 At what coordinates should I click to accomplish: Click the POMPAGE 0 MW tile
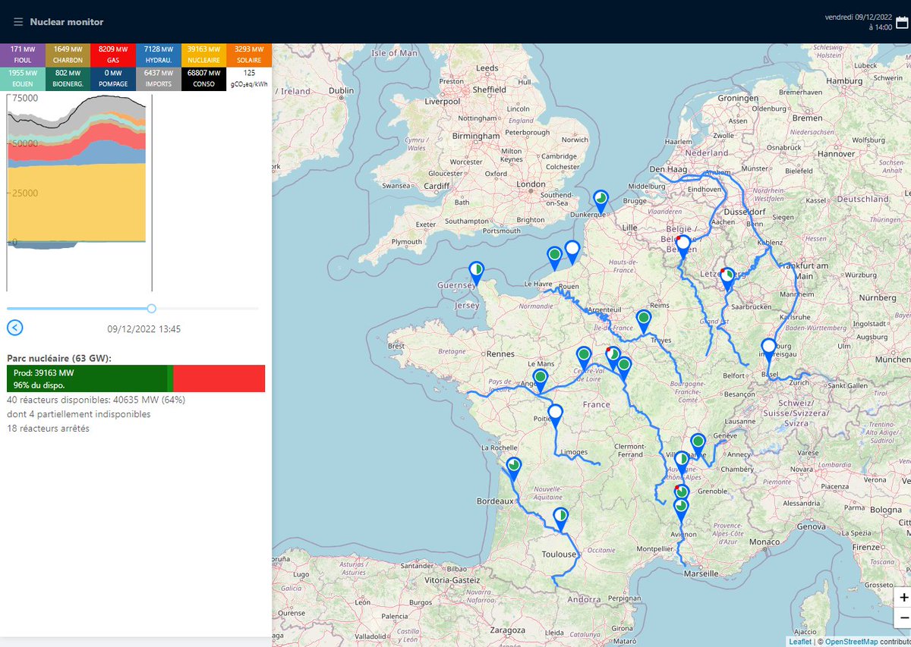point(113,79)
